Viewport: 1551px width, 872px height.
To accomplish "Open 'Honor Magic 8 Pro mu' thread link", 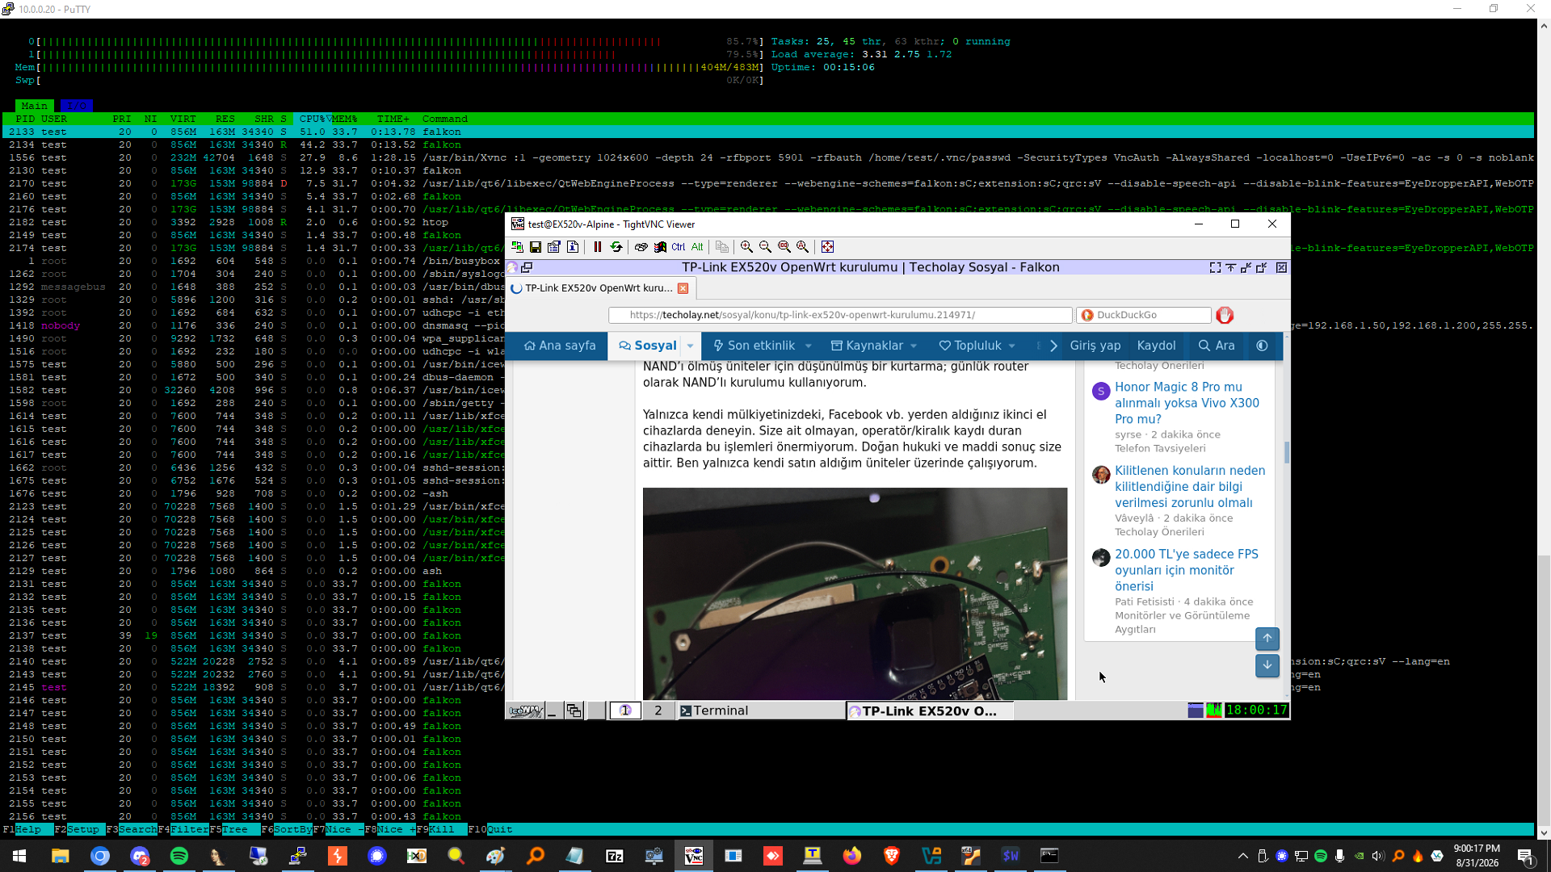I will tap(1187, 403).
